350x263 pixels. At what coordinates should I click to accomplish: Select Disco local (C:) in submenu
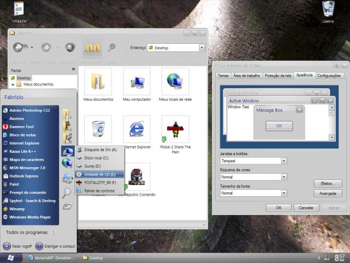point(100,158)
